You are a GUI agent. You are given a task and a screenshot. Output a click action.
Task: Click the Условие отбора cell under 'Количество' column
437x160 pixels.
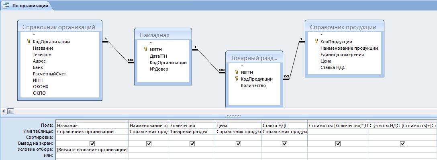192,150
